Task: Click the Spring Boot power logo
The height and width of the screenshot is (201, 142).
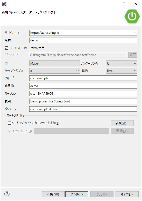Action: coord(132,16)
